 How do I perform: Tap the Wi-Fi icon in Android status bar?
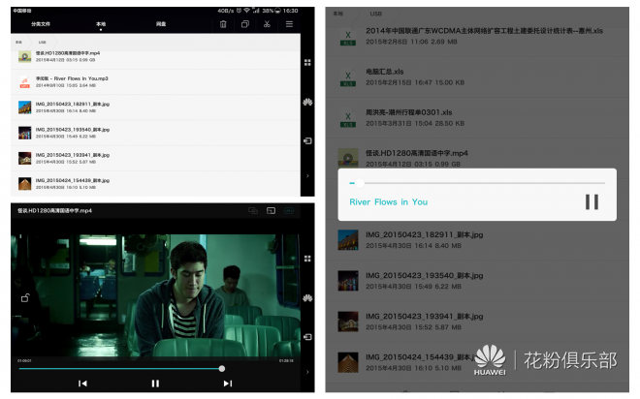(x=246, y=11)
